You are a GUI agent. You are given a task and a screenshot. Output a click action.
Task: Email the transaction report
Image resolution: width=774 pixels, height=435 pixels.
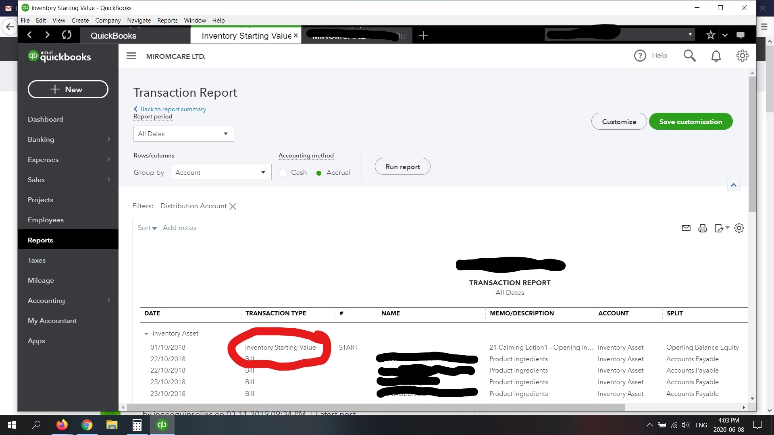(x=686, y=228)
